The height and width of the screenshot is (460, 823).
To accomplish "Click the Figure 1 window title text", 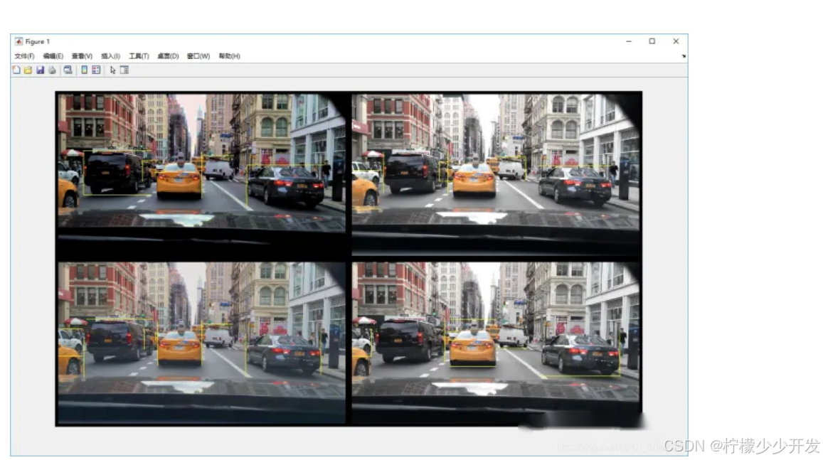I will [x=37, y=41].
